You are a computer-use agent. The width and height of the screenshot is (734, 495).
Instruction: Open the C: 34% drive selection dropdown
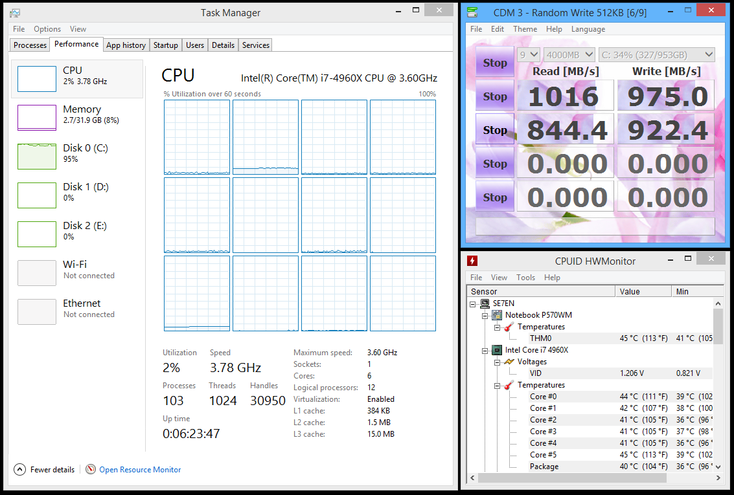click(x=657, y=55)
